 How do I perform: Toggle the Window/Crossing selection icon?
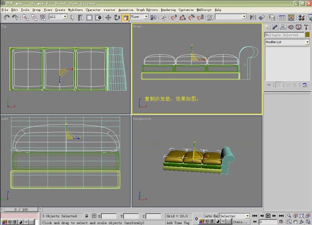click(x=98, y=18)
